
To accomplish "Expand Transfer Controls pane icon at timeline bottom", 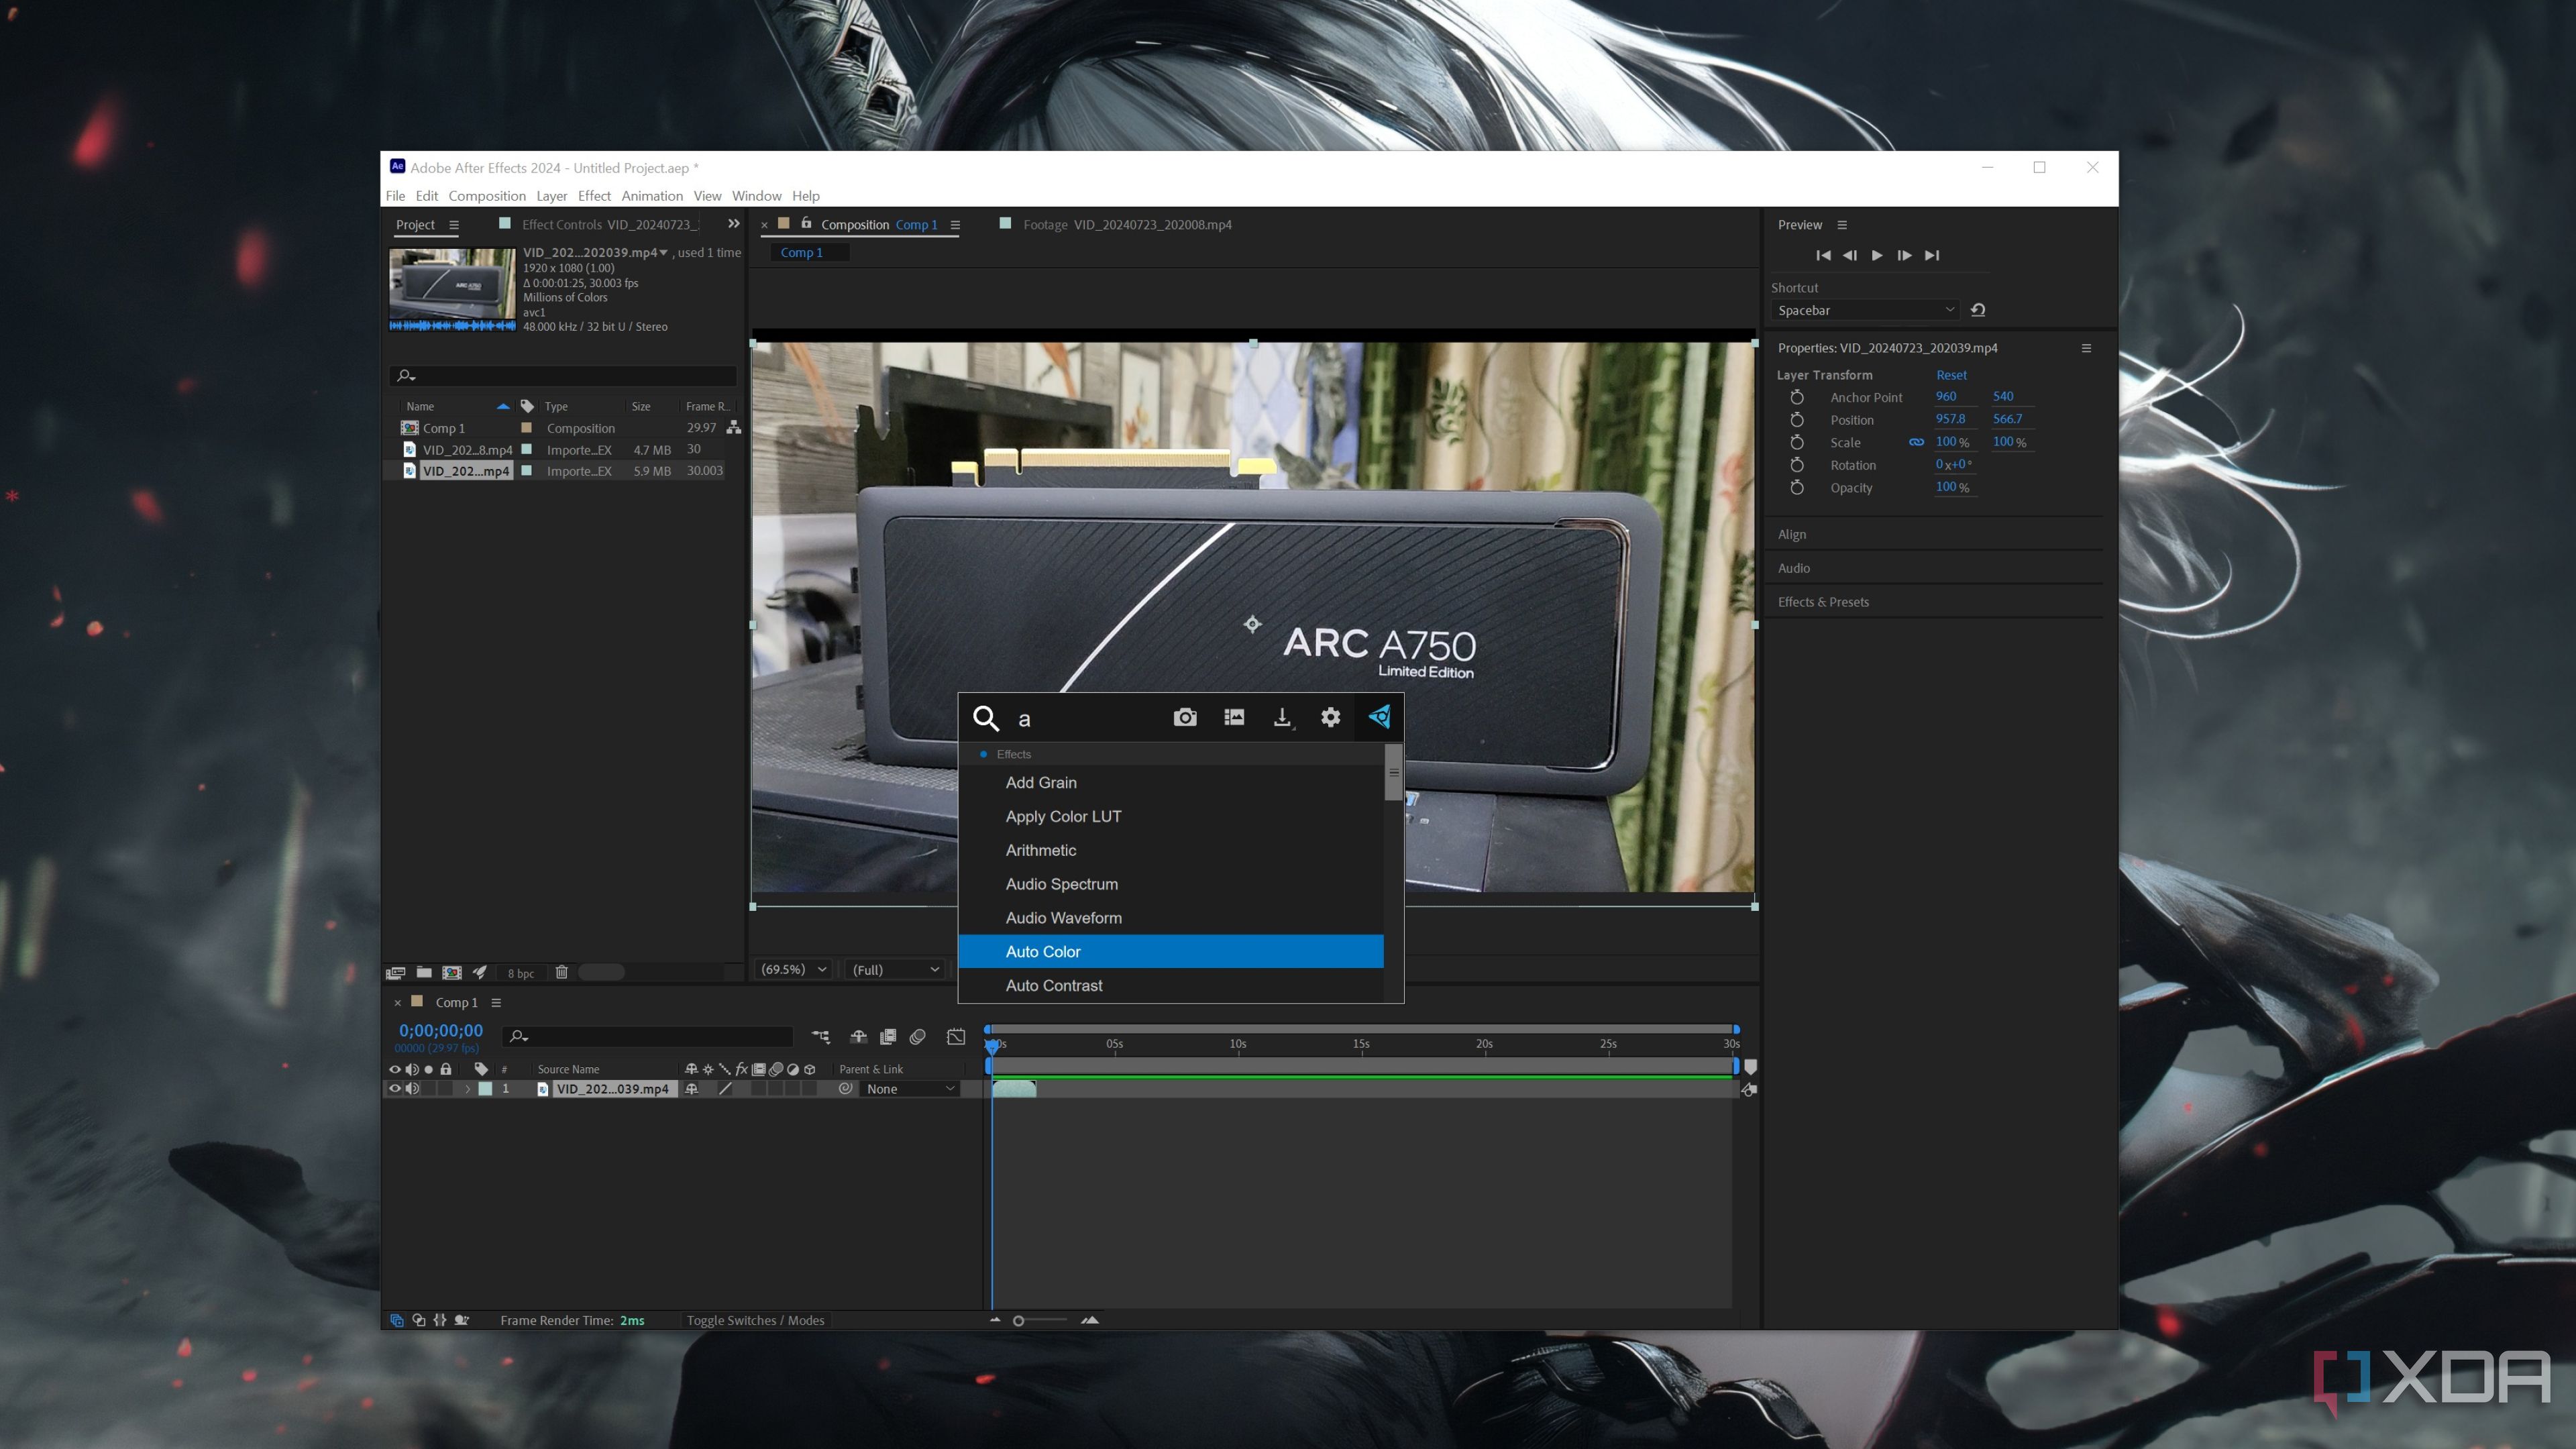I will point(418,1320).
